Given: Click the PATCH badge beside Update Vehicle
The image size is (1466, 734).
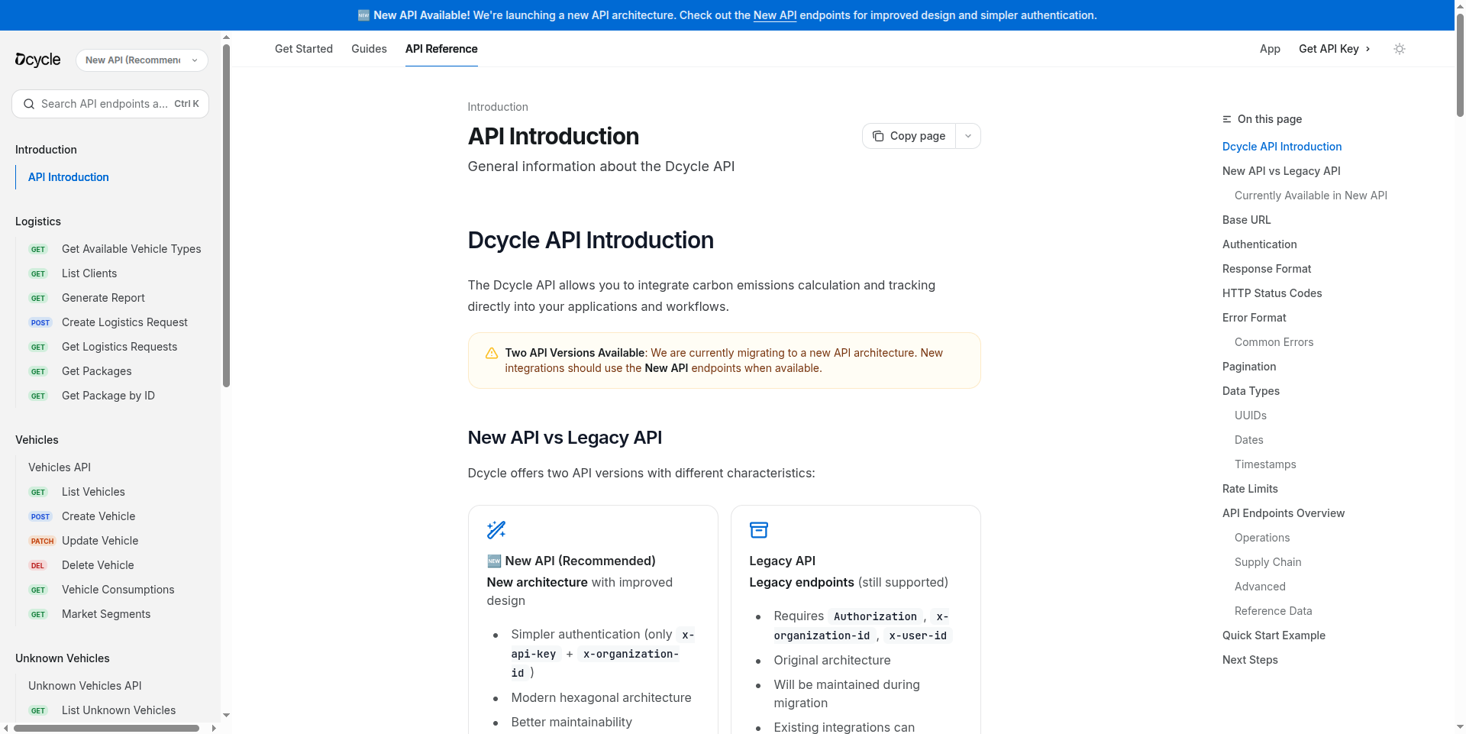Looking at the screenshot, I should pos(42,541).
